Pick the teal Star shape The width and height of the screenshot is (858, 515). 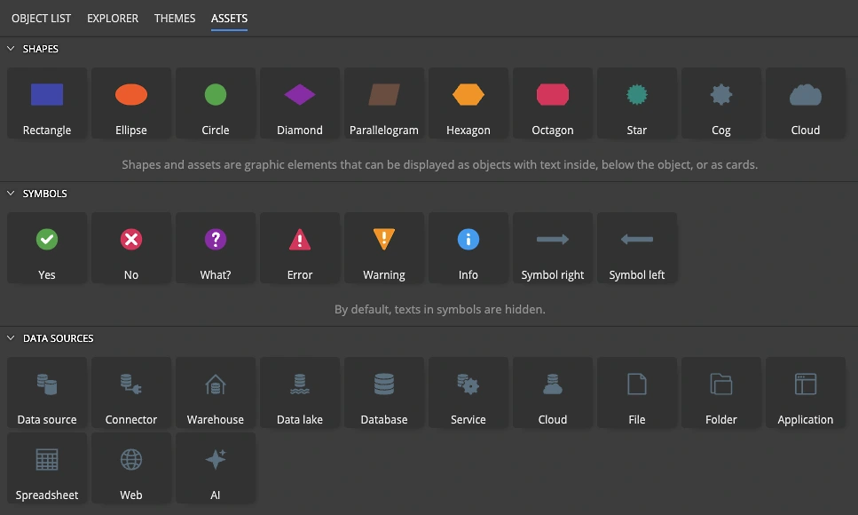pyautogui.click(x=637, y=103)
